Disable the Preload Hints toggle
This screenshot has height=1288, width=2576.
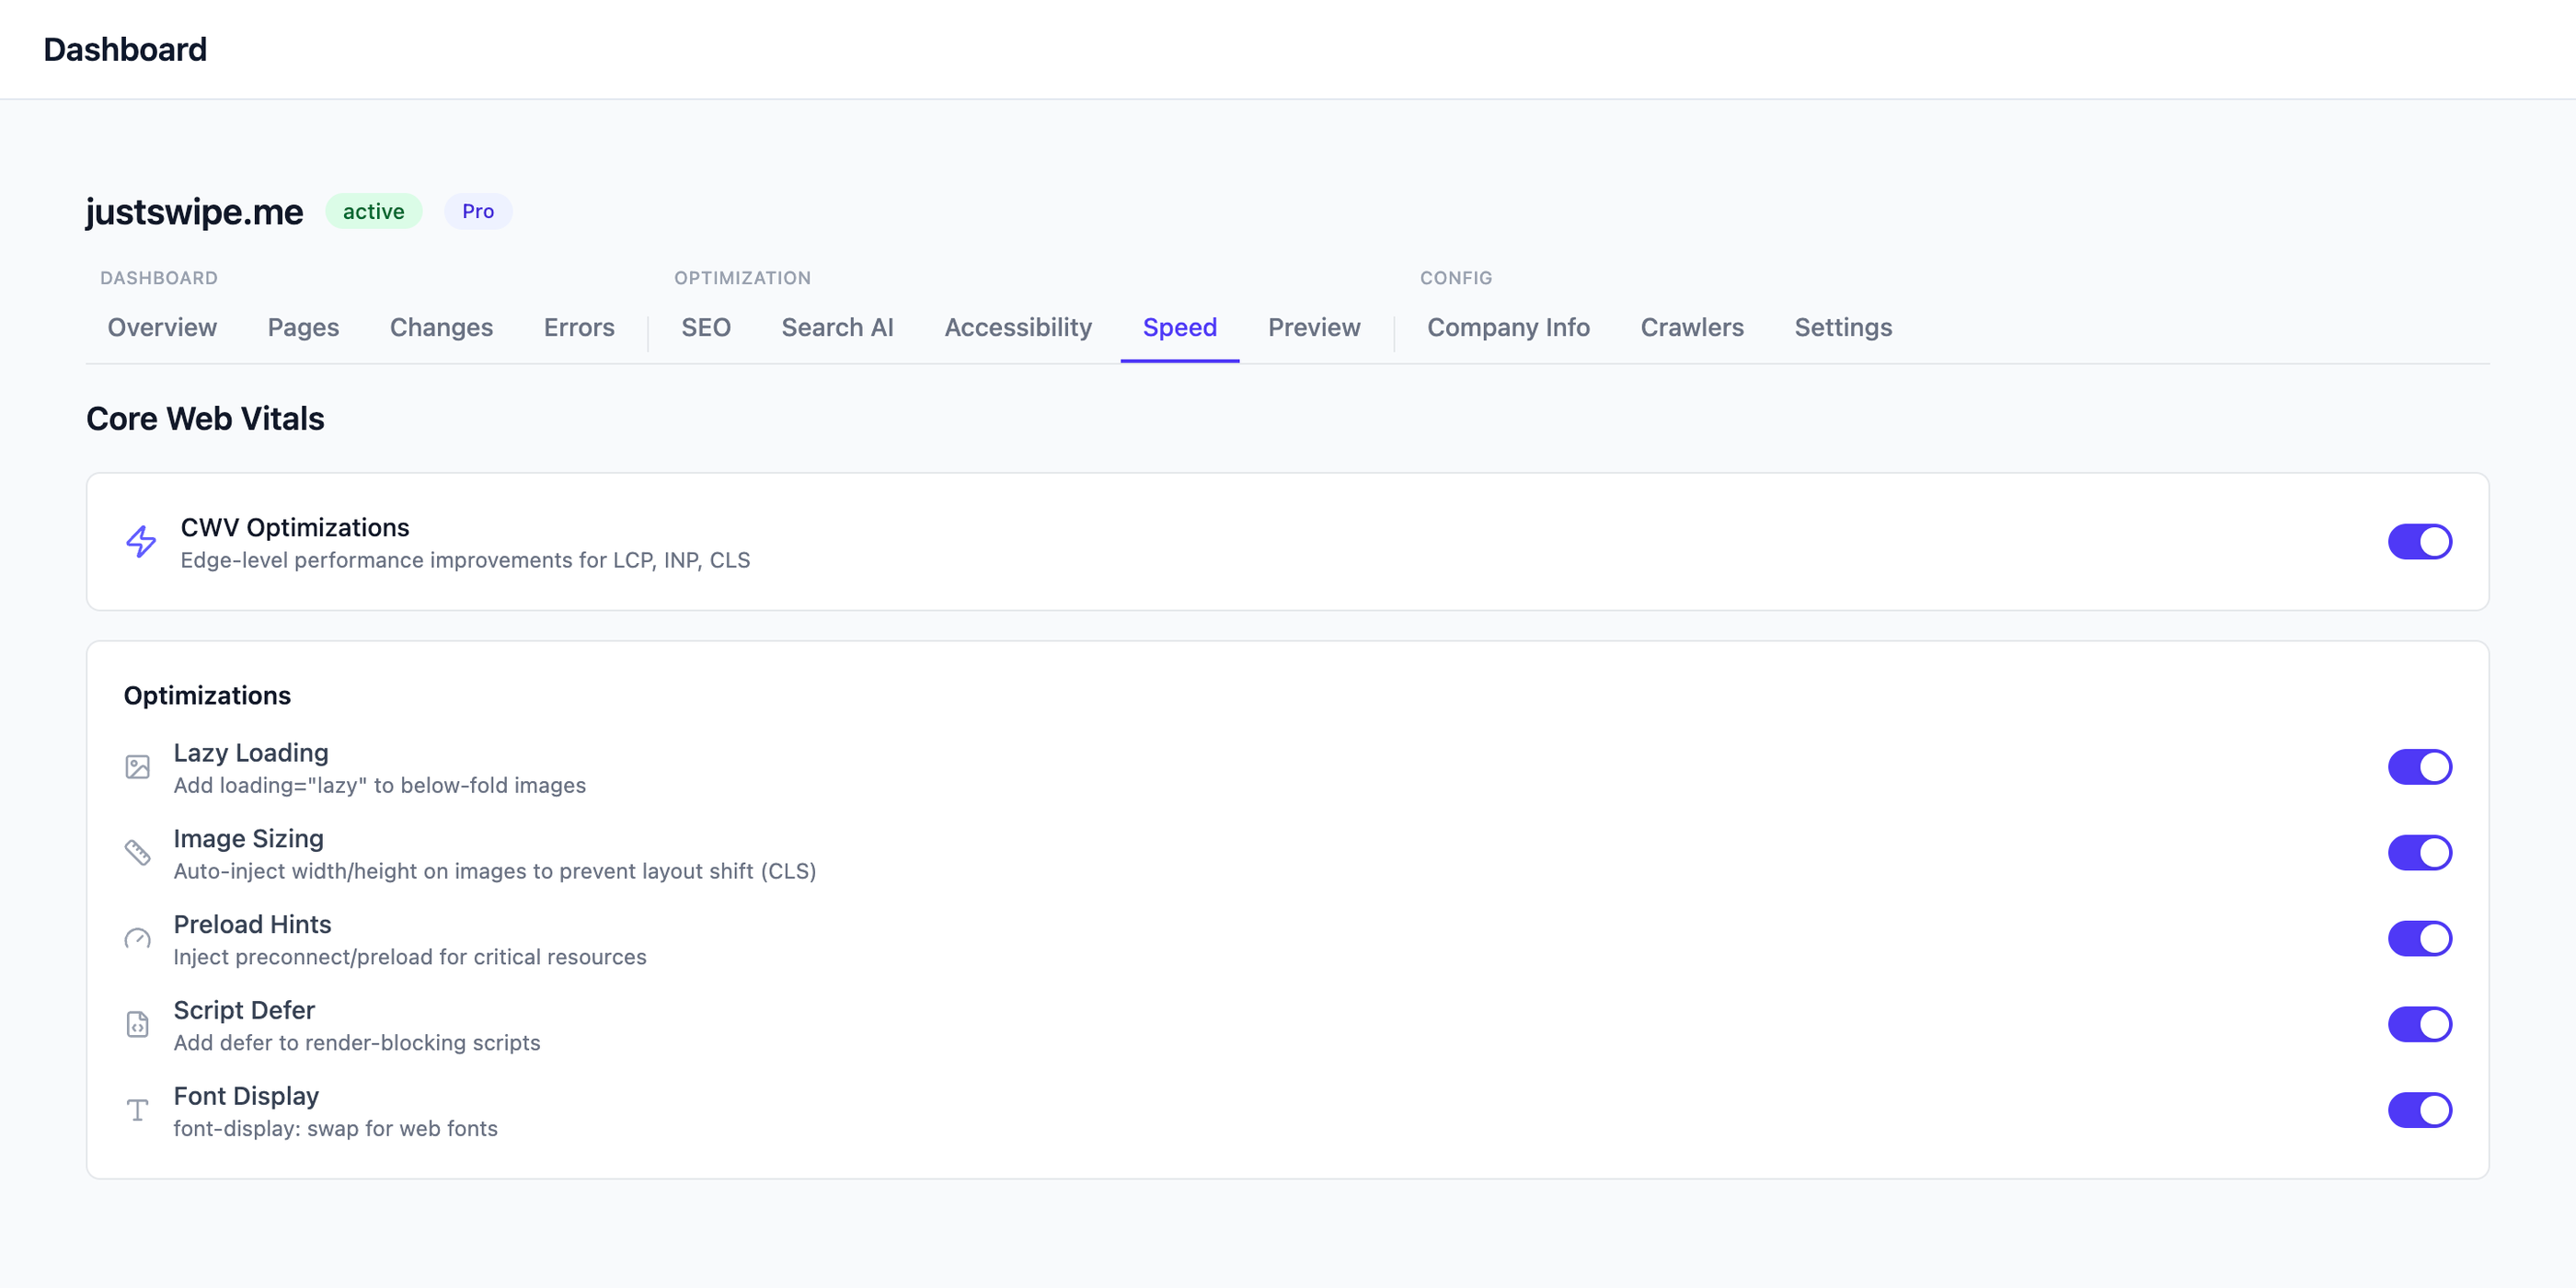point(2419,939)
